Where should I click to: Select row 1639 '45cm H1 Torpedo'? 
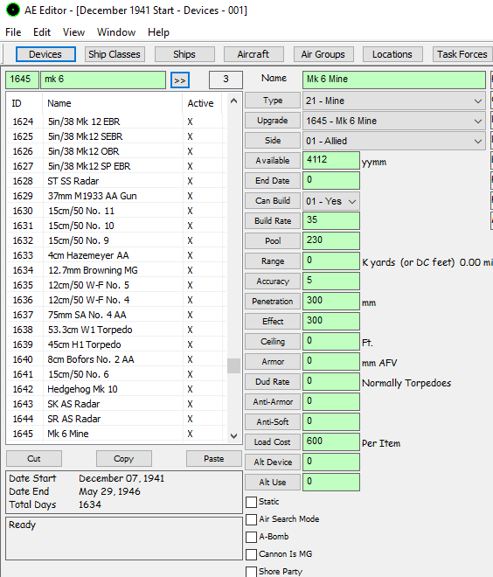click(x=115, y=344)
